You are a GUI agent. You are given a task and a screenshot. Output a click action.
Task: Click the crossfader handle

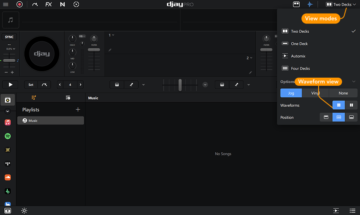pos(180,85)
